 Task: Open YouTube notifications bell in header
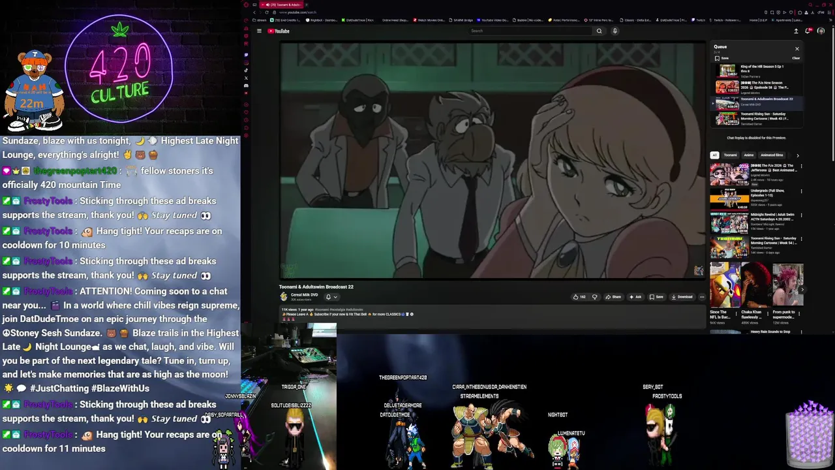coord(809,31)
